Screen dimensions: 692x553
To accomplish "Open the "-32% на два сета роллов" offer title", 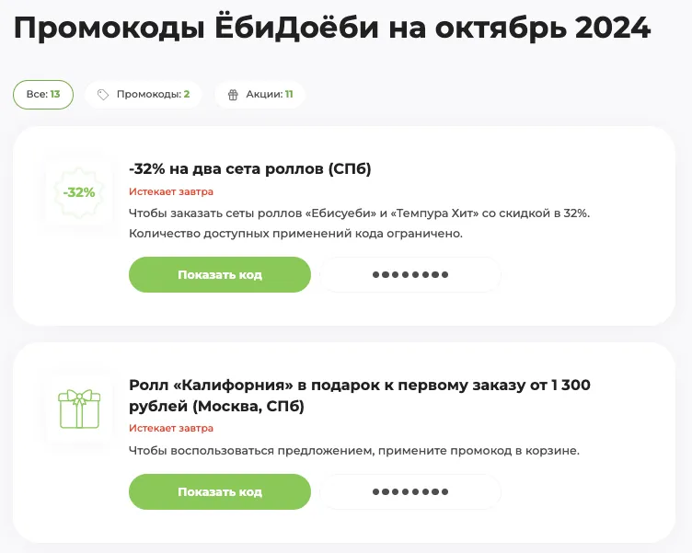I will click(x=249, y=168).
